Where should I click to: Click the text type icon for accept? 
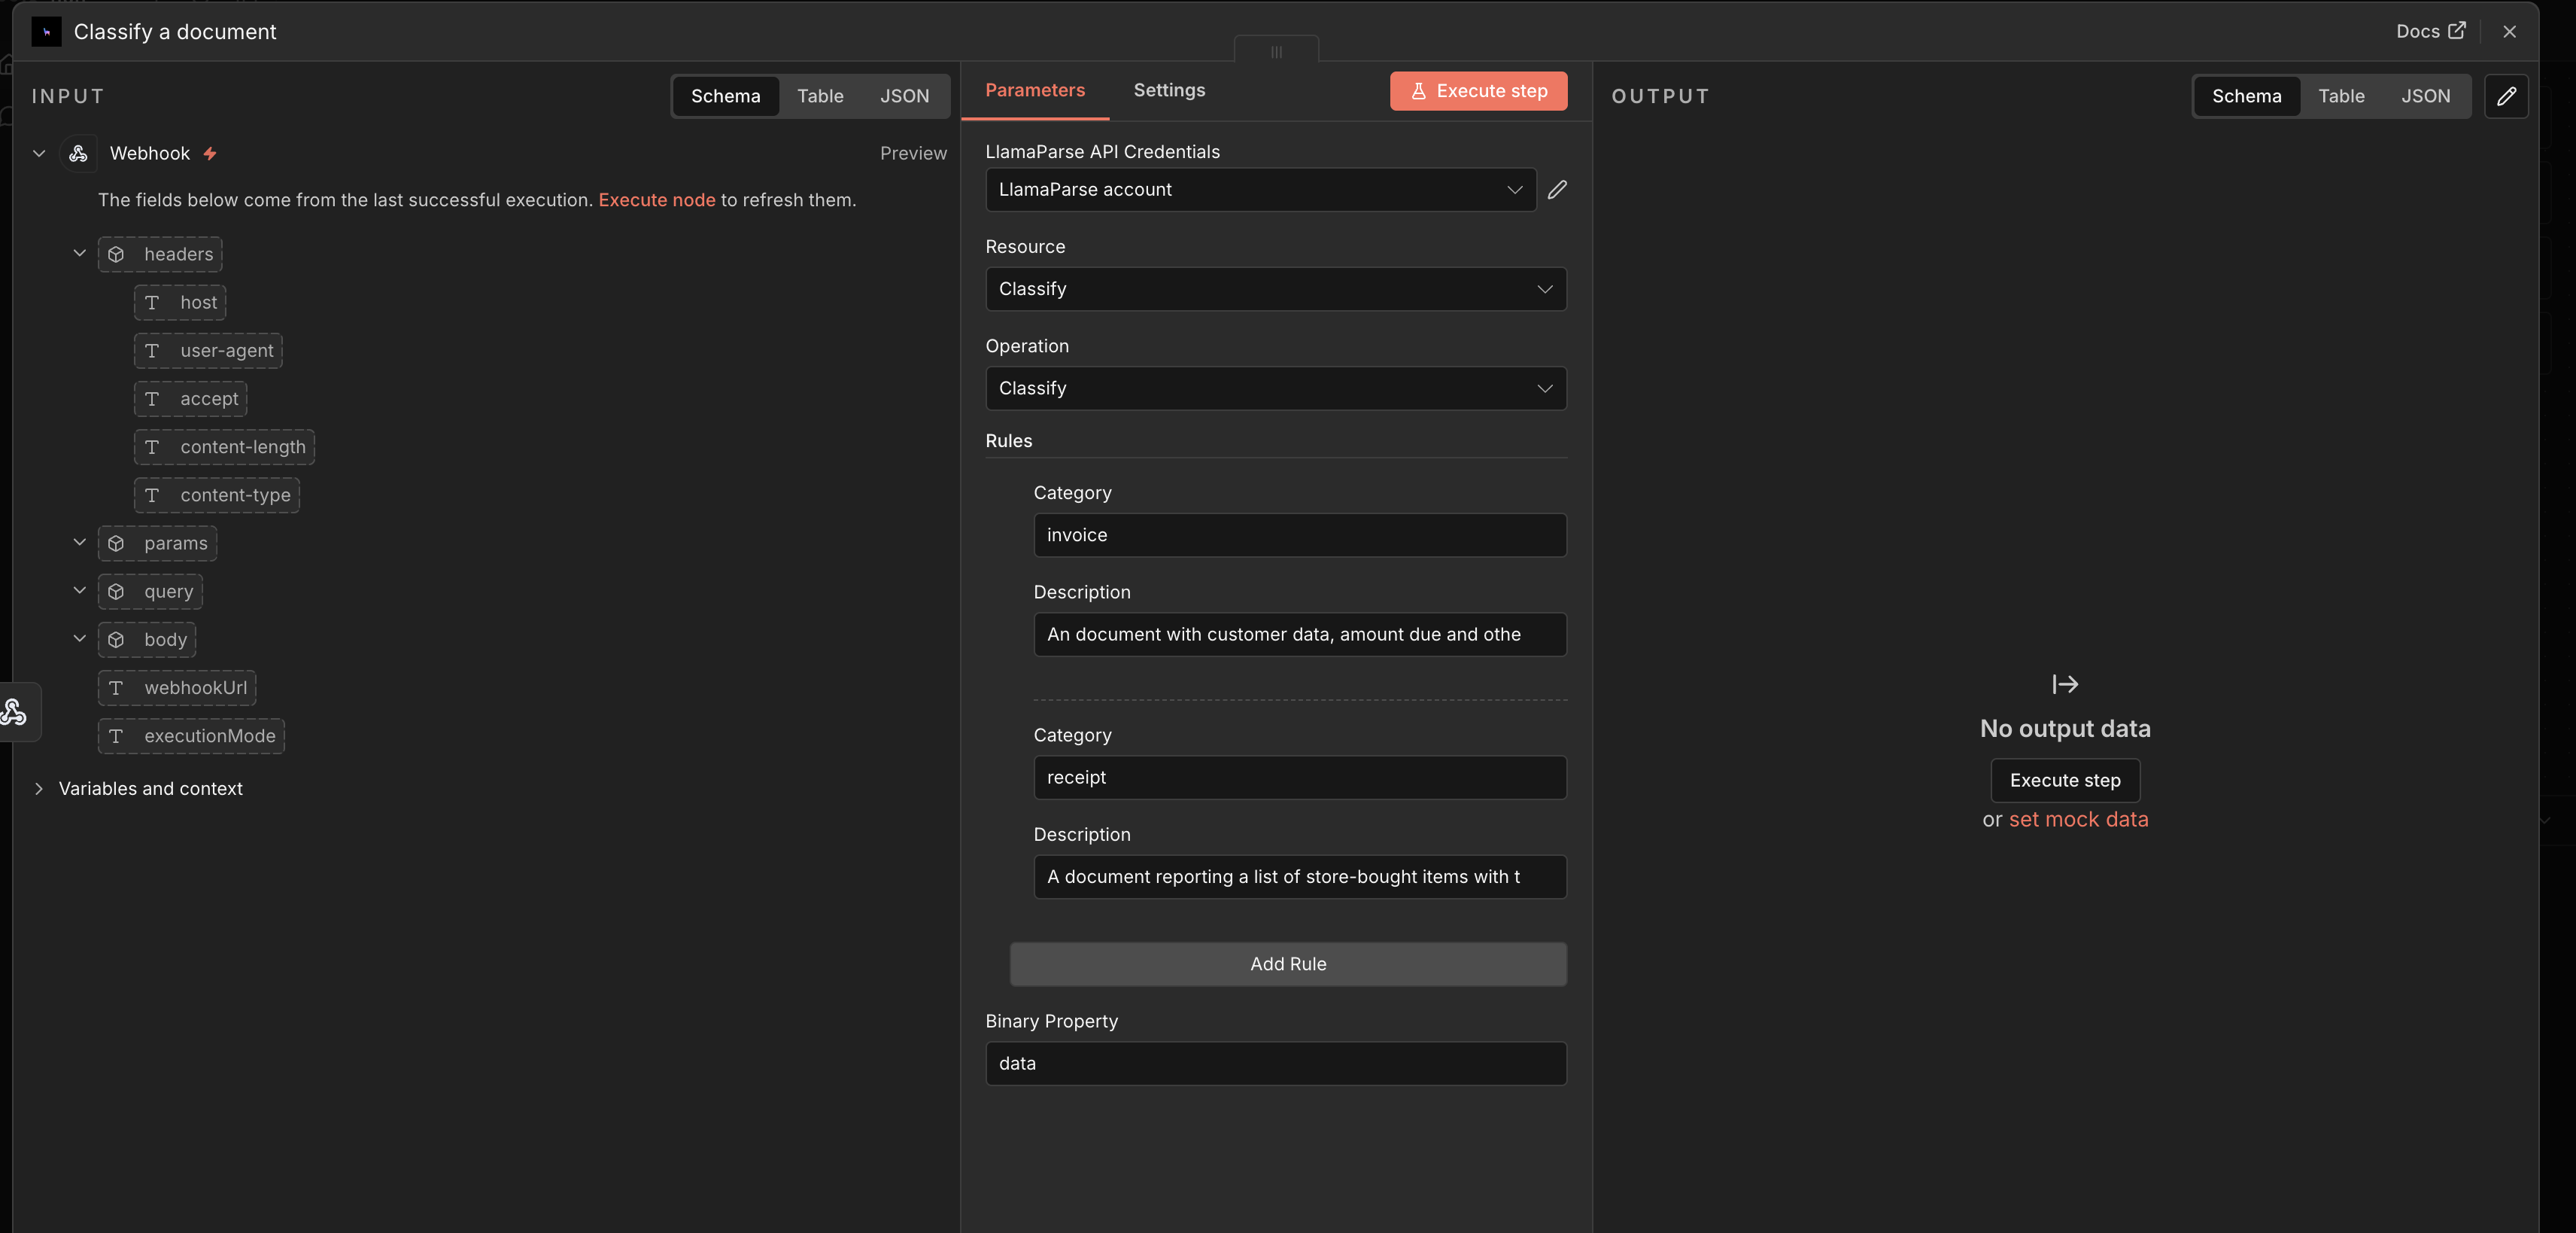pyautogui.click(x=152, y=398)
